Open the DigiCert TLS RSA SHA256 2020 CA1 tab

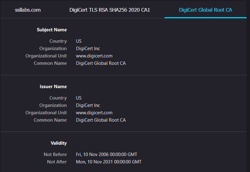coord(110,10)
